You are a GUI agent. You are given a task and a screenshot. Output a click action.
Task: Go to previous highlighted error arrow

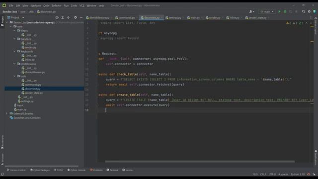coord(307,23)
